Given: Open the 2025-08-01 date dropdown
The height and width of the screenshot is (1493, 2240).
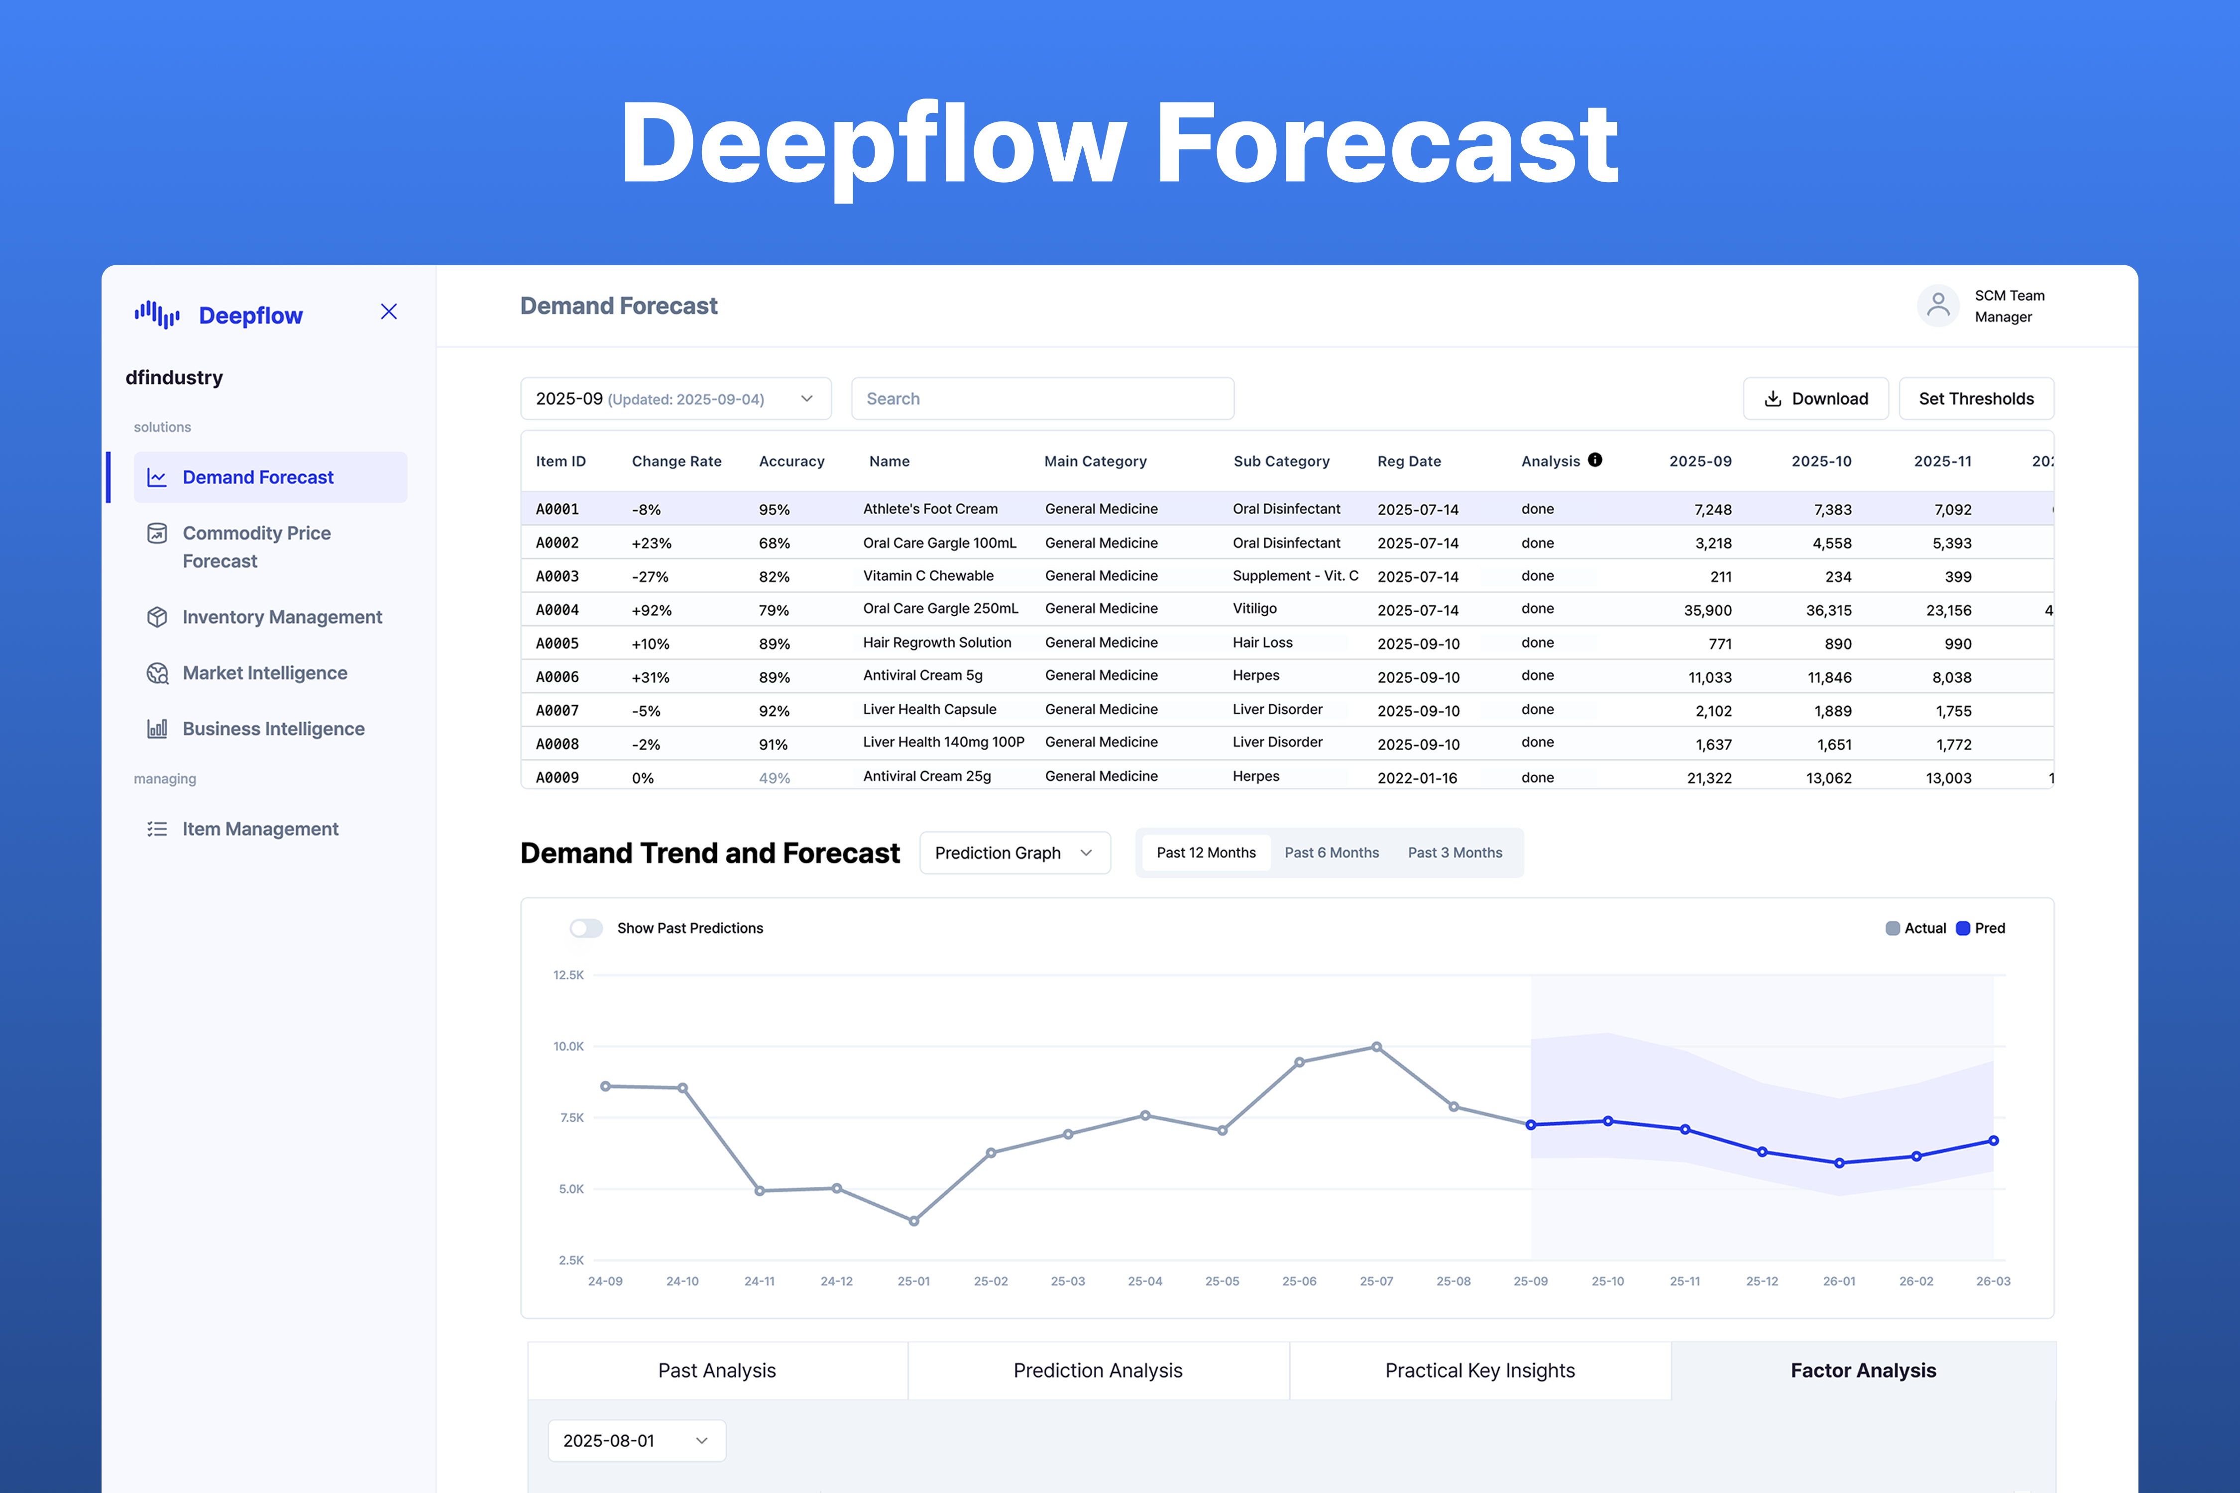Looking at the screenshot, I should coord(636,1441).
